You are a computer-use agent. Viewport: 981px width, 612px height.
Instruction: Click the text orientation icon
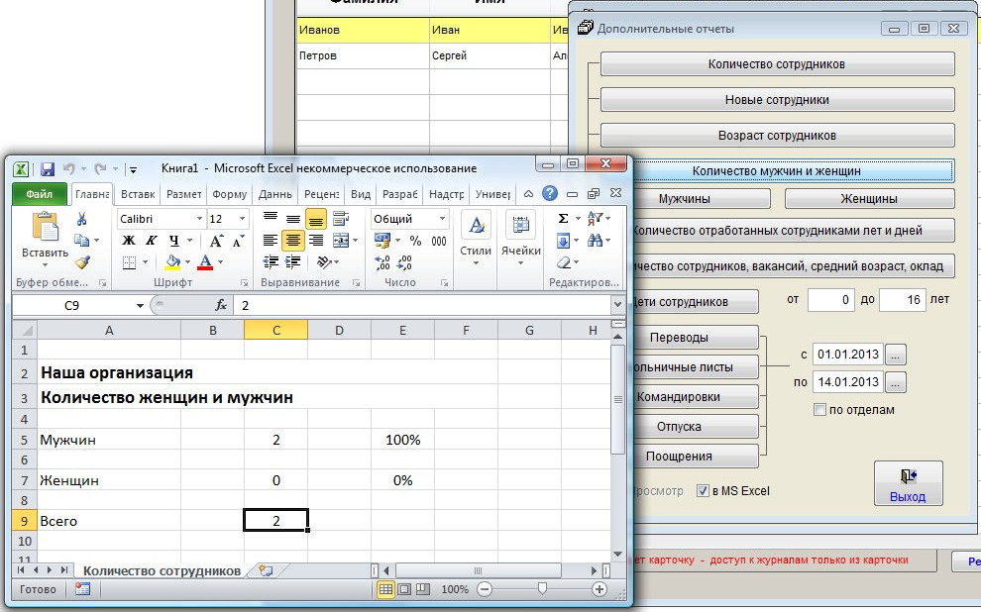[x=324, y=261]
